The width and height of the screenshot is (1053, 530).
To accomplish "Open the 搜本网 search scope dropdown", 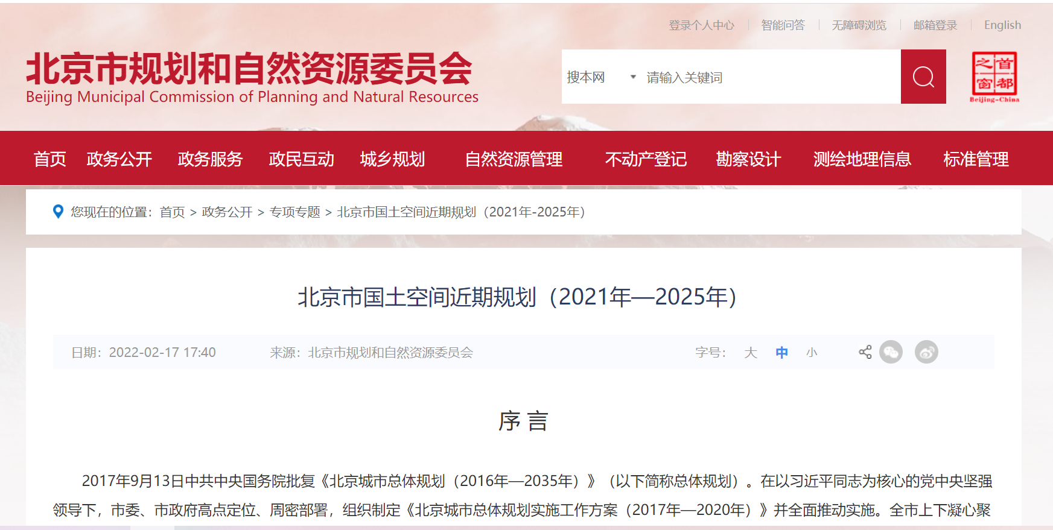I will click(x=600, y=77).
